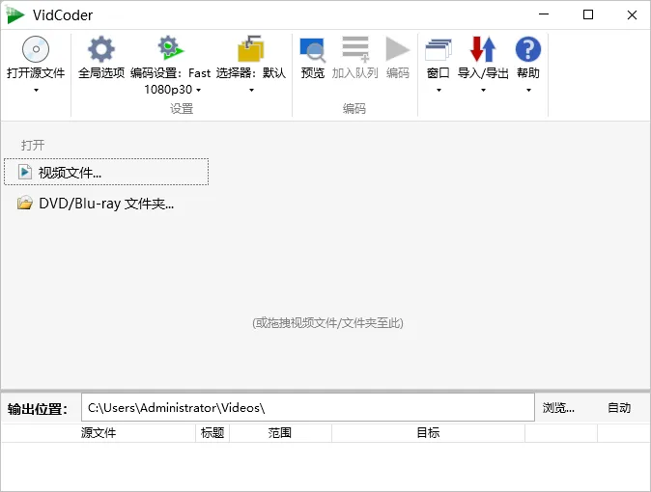Click the video file icon
Screen dimensions: 651x492
tap(25, 172)
